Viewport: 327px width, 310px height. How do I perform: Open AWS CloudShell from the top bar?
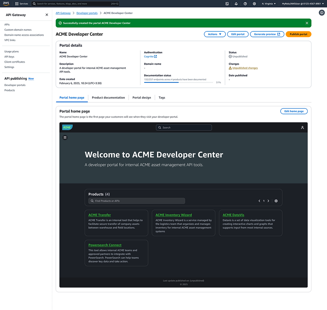(x=227, y=4)
